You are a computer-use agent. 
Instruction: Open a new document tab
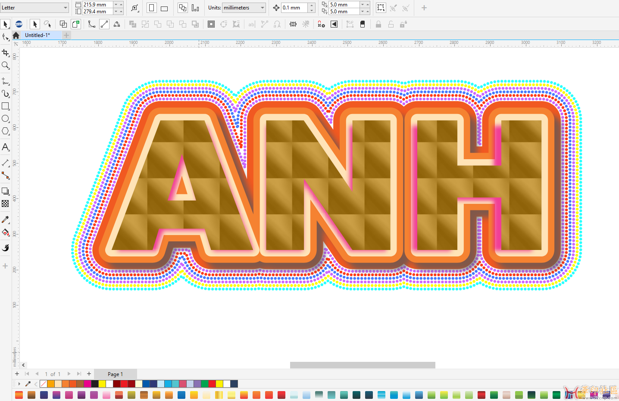[x=66, y=35]
